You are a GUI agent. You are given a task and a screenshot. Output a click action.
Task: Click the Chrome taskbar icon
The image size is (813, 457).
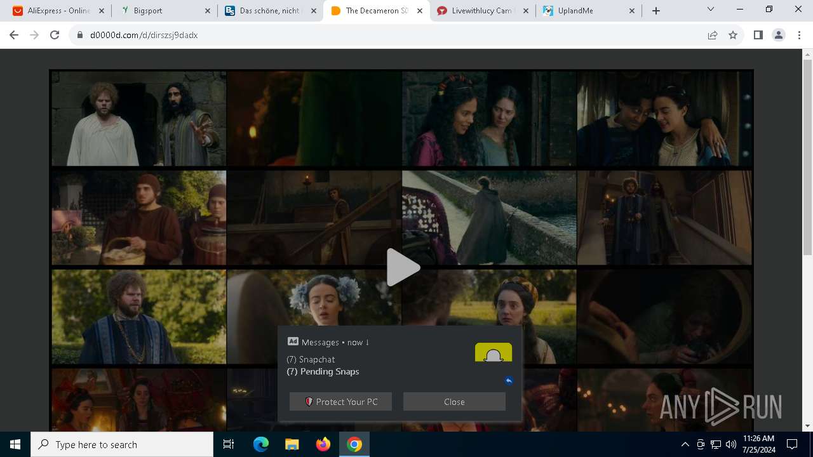[354, 444]
